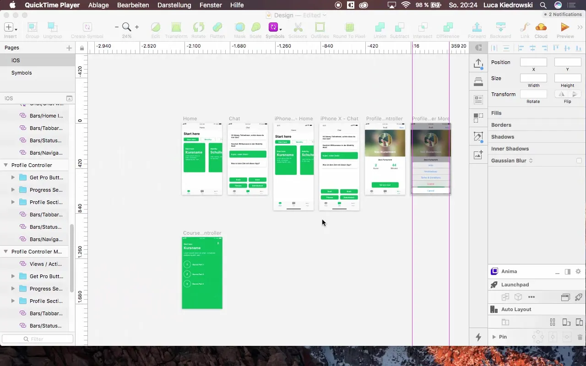This screenshot has width=586, height=366.
Task: Expand the Pin section
Action: tap(494, 337)
